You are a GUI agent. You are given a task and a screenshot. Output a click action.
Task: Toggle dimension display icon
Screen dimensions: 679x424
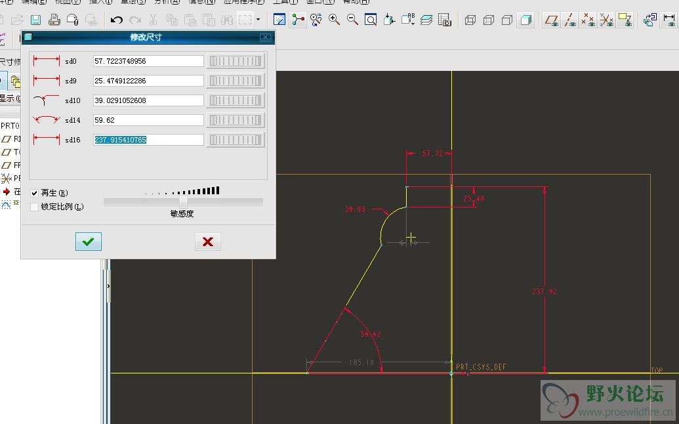(669, 20)
